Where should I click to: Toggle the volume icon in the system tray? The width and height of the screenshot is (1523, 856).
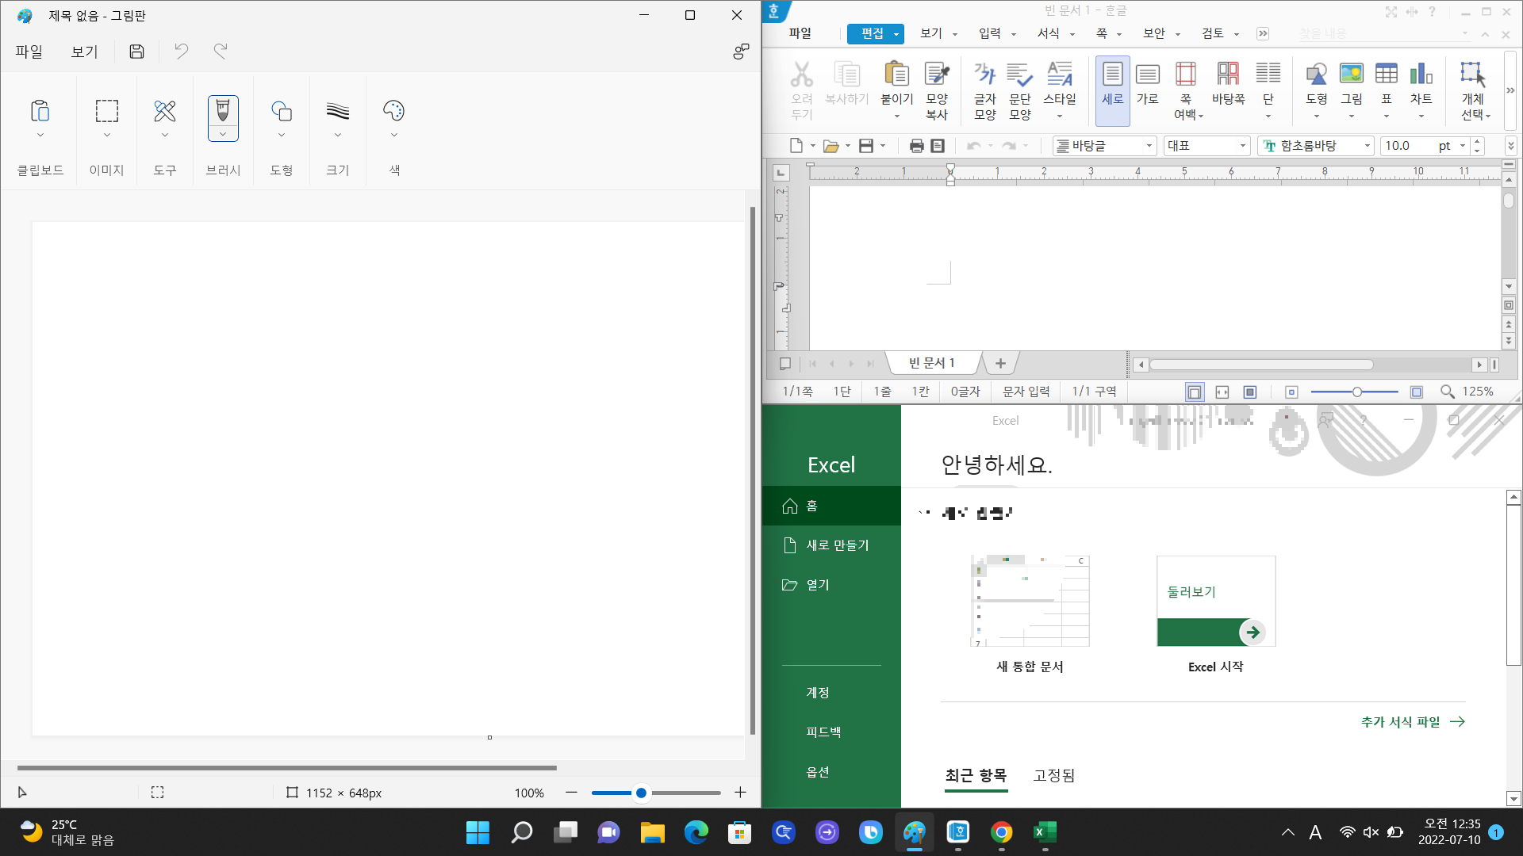(x=1371, y=832)
